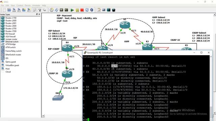This screenshot has height=121, width=216.
Task: Click the Save project toolbar icon
Action: 14,10
